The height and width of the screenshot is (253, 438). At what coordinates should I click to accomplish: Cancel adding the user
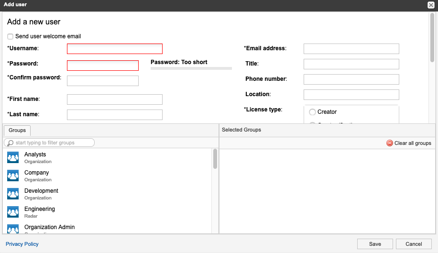coord(414,244)
